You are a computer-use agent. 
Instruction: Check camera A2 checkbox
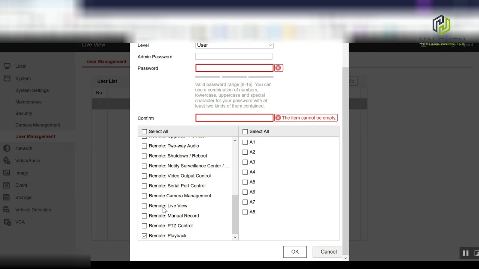[x=245, y=152]
